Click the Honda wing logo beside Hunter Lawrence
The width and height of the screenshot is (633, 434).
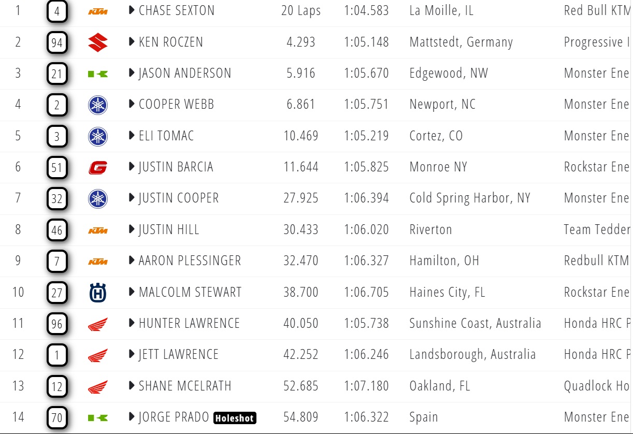[x=97, y=323]
